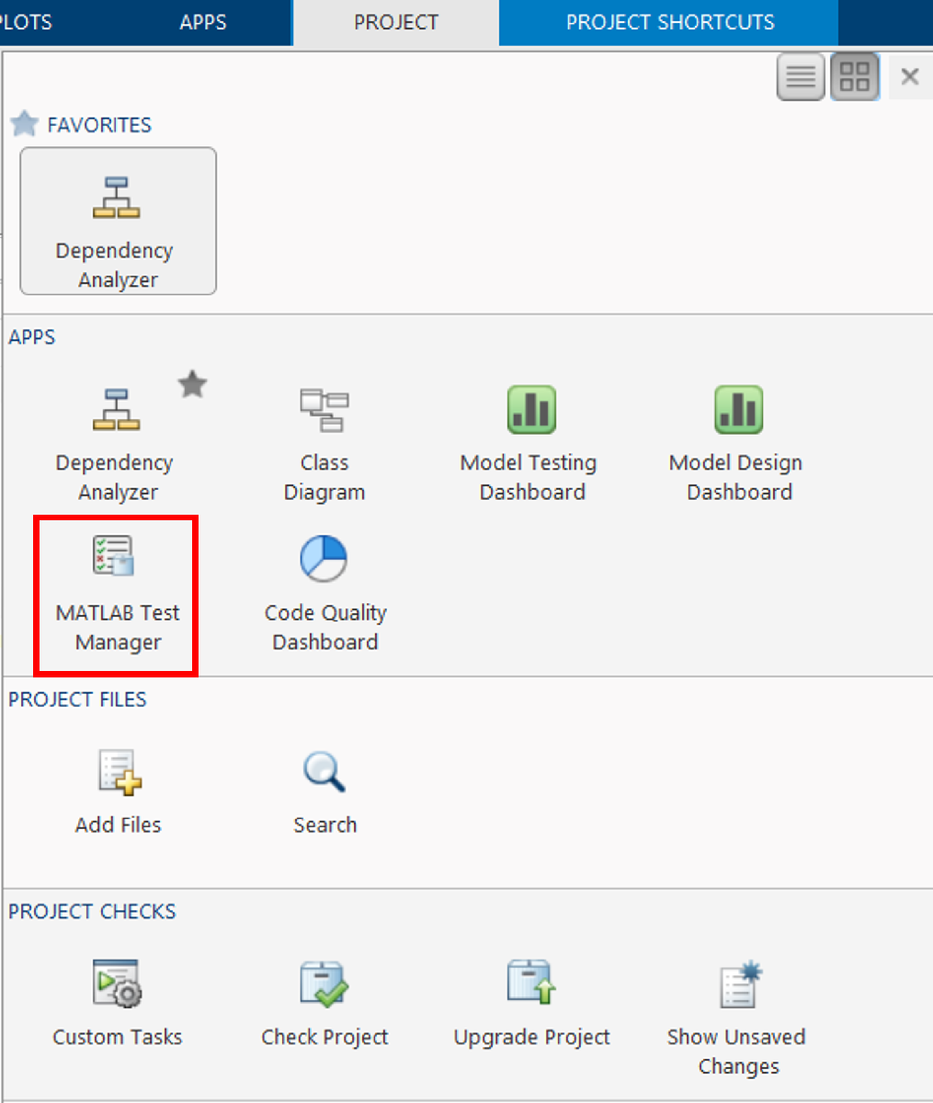The width and height of the screenshot is (933, 1103).
Task: Click Add Files icon
Action: (x=118, y=789)
